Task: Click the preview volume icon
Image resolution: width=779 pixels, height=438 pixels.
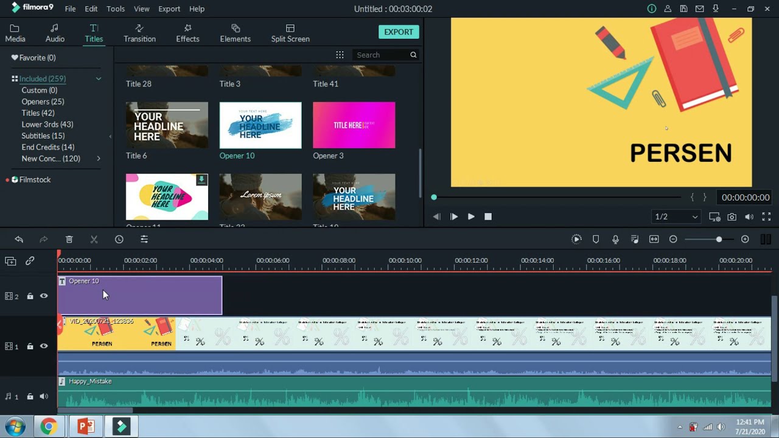Action: (x=749, y=217)
